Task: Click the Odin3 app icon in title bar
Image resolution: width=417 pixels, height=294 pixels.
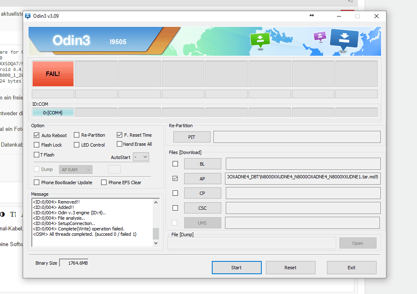Action: 28,16
